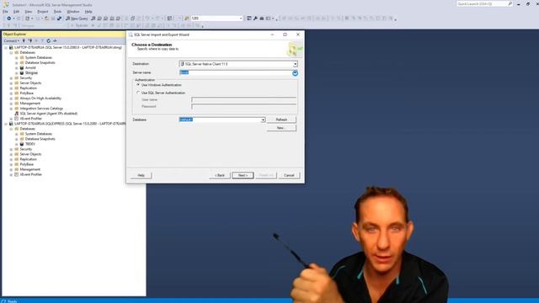Click the Password field

click(243, 107)
